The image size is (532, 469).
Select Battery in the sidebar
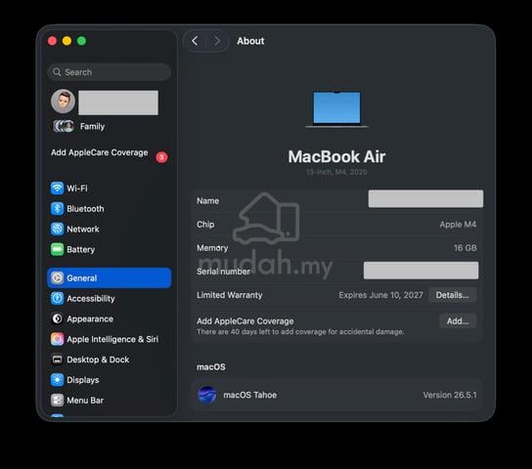click(110, 249)
